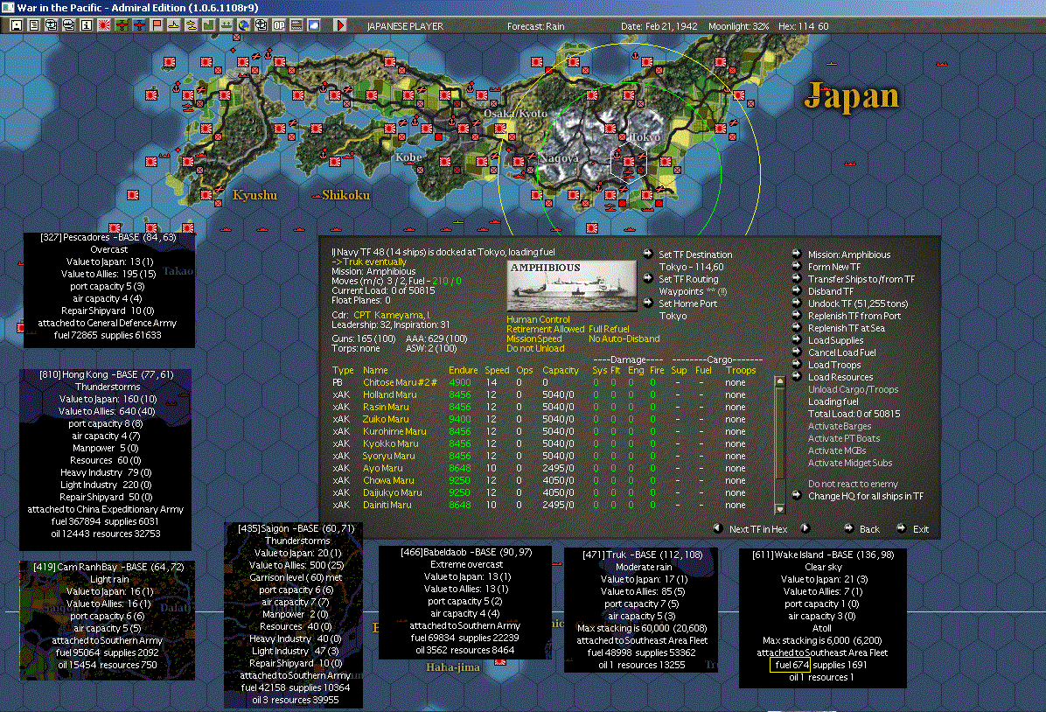The height and width of the screenshot is (712, 1046).
Task: Click the weather cloud toolbar icon
Action: [x=313, y=25]
